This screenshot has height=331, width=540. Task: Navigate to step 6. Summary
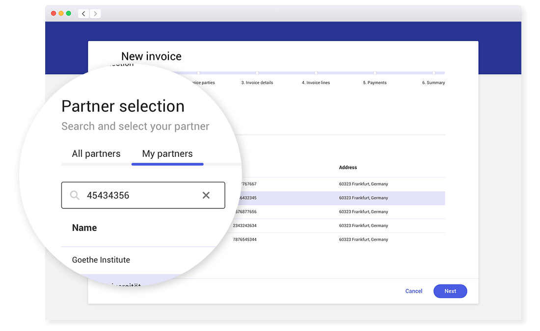(433, 82)
